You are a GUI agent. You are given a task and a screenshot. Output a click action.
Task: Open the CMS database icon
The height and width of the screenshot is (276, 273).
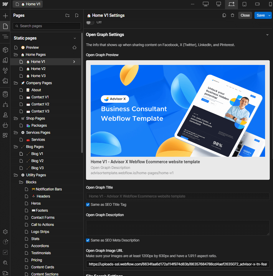tap(5, 94)
